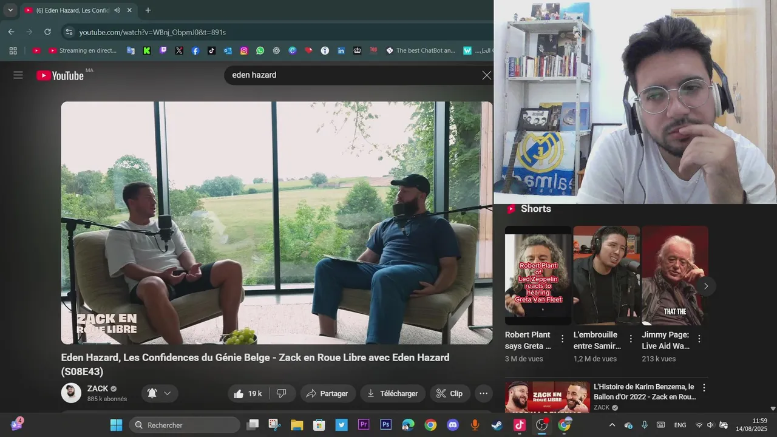Open File Explorer from taskbar
The image size is (777, 437).
tap(297, 425)
